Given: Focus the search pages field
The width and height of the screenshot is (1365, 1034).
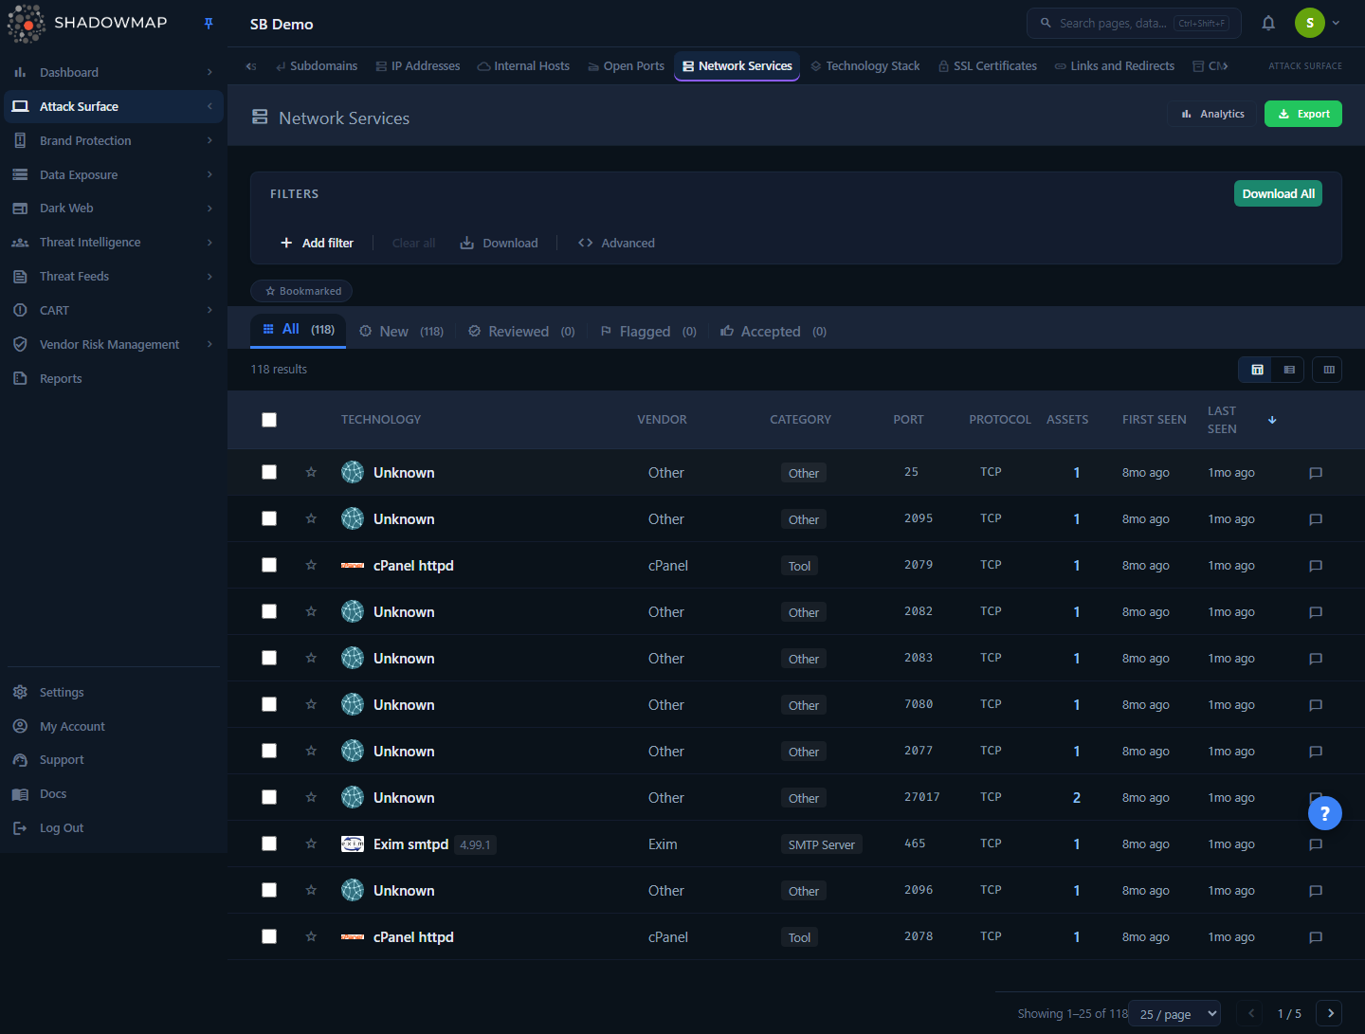Looking at the screenshot, I should coord(1134,23).
